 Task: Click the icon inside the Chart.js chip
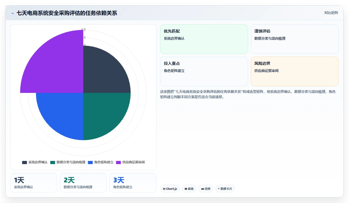point(164,189)
